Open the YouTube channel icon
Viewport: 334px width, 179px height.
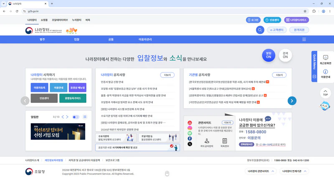pyautogui.click(x=190, y=123)
